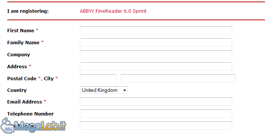Focus the First Name input field
276x135 pixels.
[156, 30]
